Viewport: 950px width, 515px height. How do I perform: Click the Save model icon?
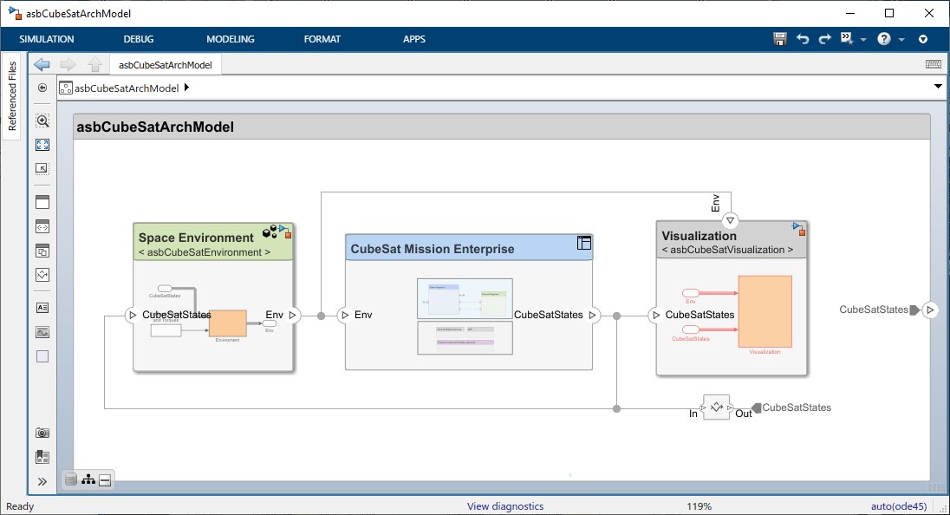point(779,38)
